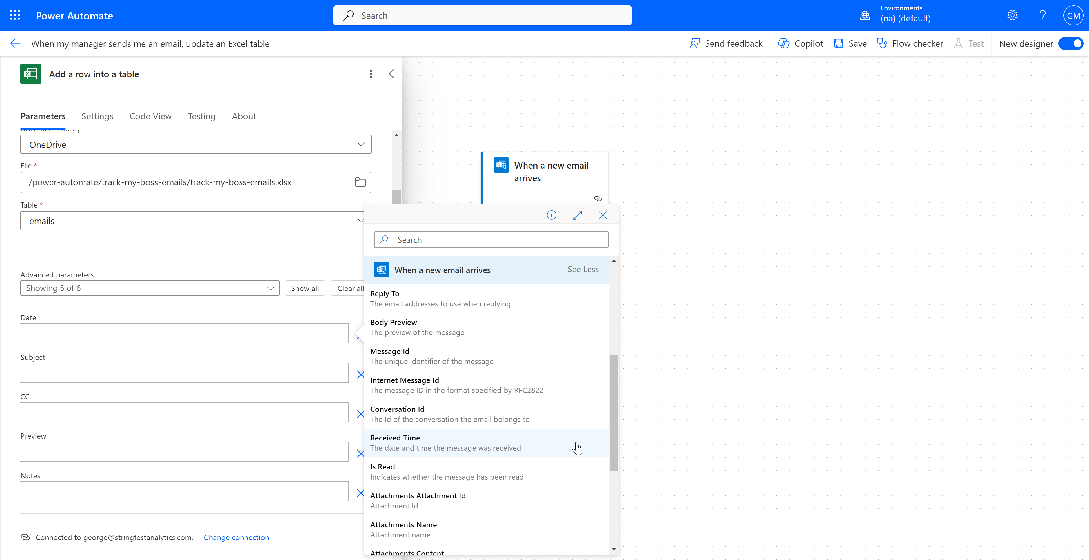
Task: Collapse dynamic content with See Less
Action: point(582,270)
